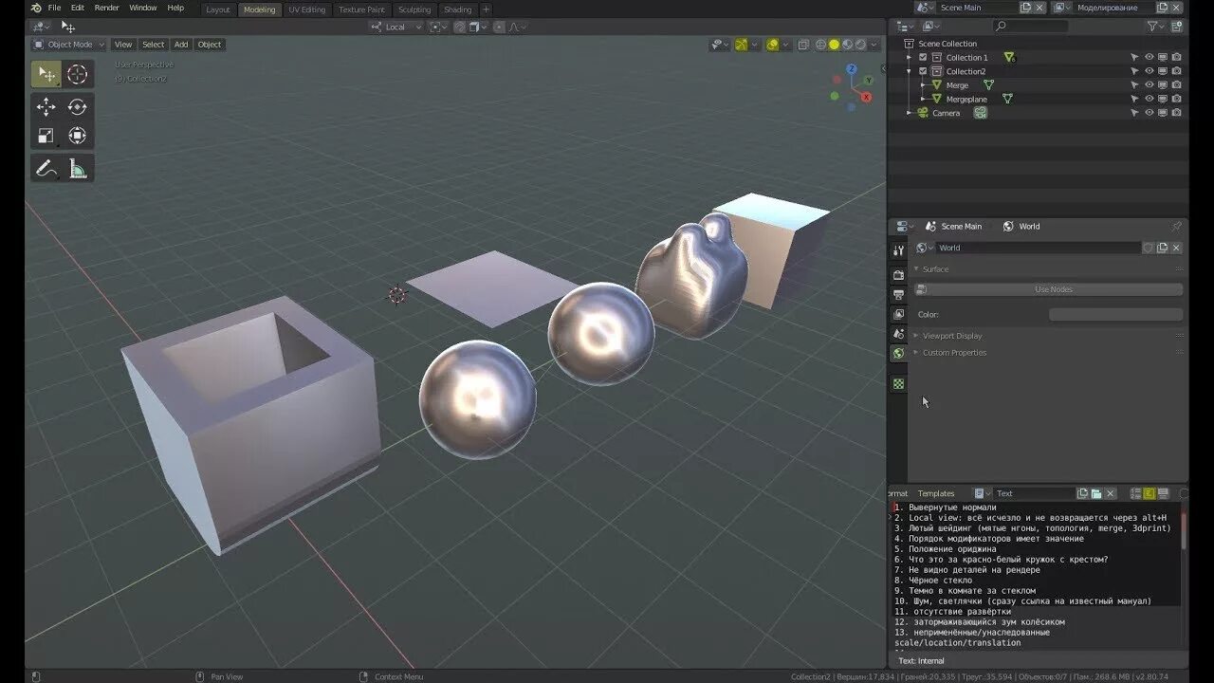The height and width of the screenshot is (683, 1214).
Task: Open the overlays options dropdown
Action: click(786, 45)
